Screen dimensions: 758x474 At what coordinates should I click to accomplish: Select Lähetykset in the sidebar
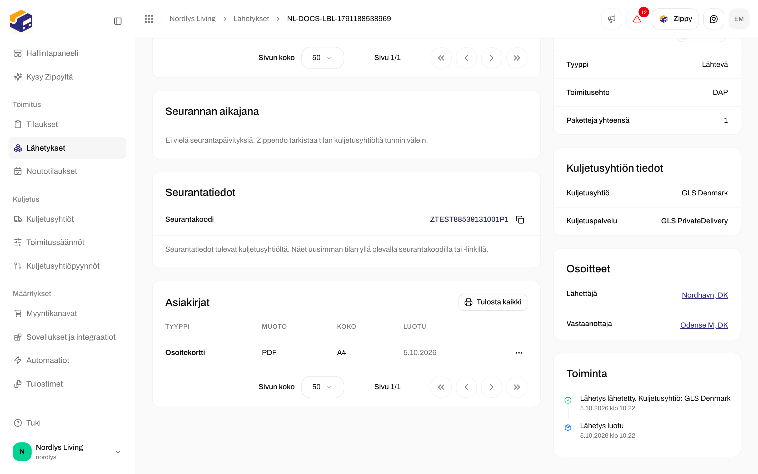(67, 148)
